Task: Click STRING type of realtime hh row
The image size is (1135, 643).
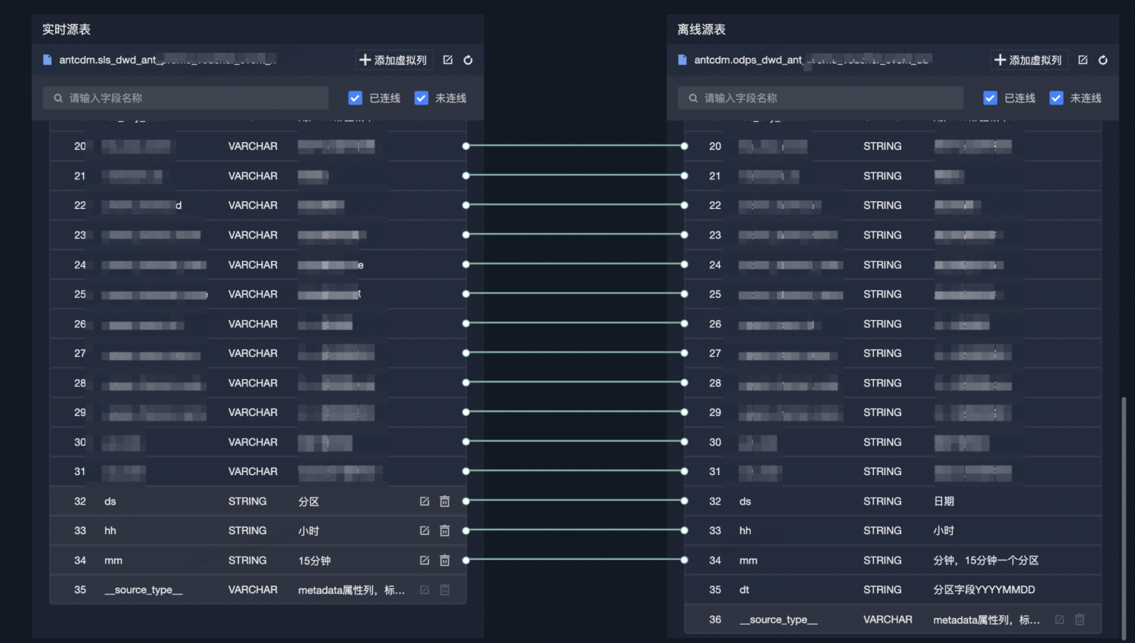Action: (x=247, y=531)
